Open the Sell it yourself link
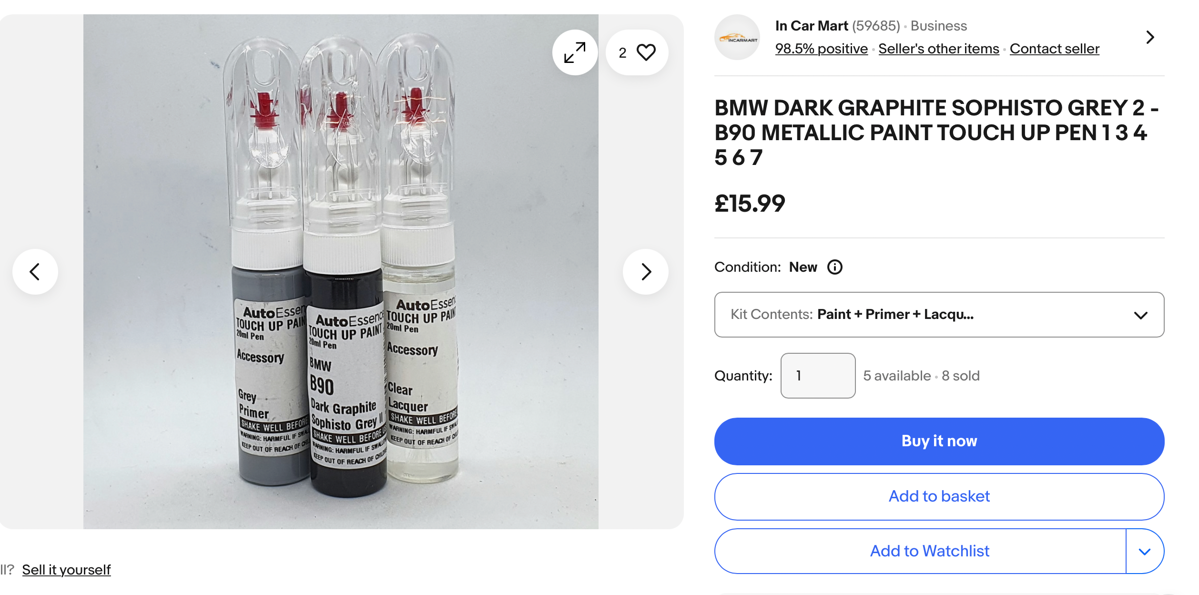The width and height of the screenshot is (1199, 595). [66, 570]
